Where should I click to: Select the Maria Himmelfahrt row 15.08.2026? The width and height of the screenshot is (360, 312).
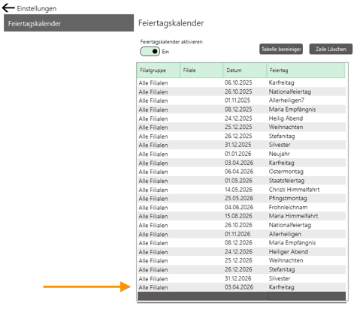point(241,216)
